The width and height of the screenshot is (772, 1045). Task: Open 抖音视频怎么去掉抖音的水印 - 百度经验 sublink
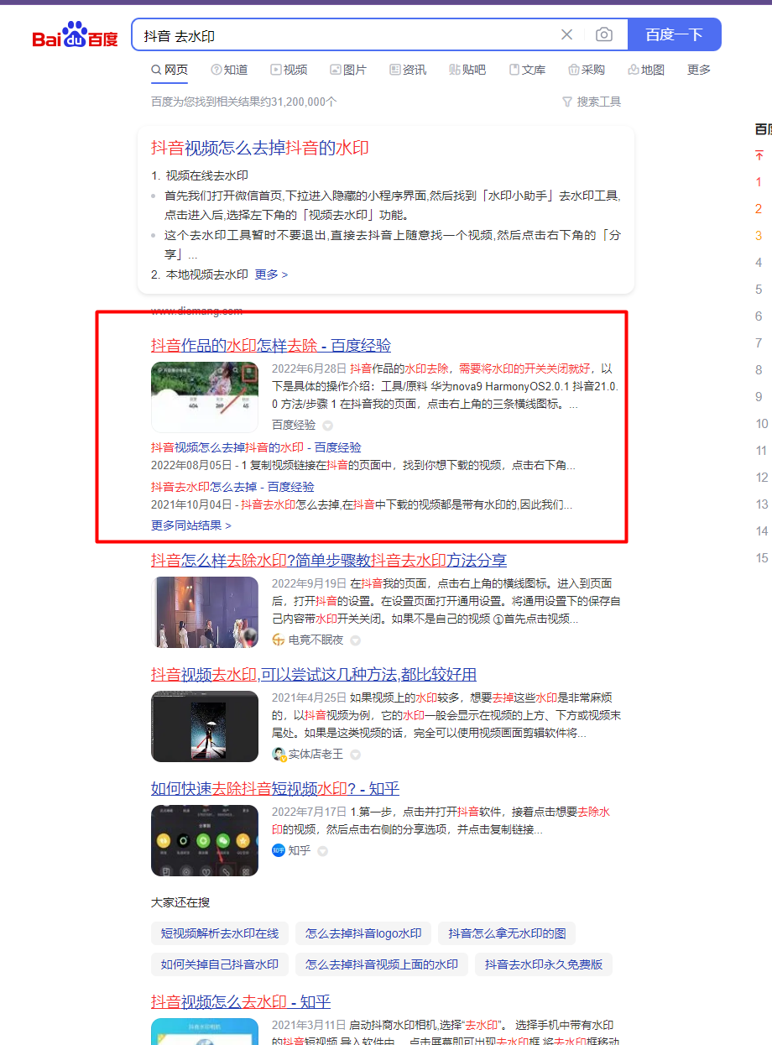[x=256, y=447]
